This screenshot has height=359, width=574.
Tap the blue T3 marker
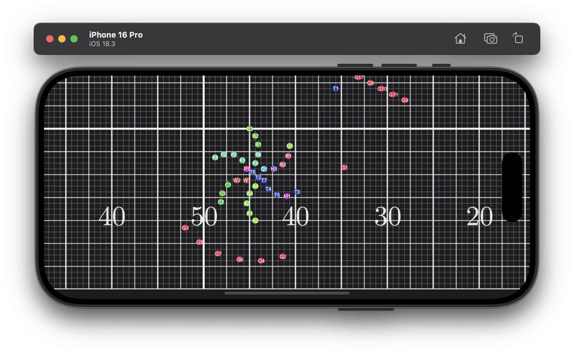[297, 192]
